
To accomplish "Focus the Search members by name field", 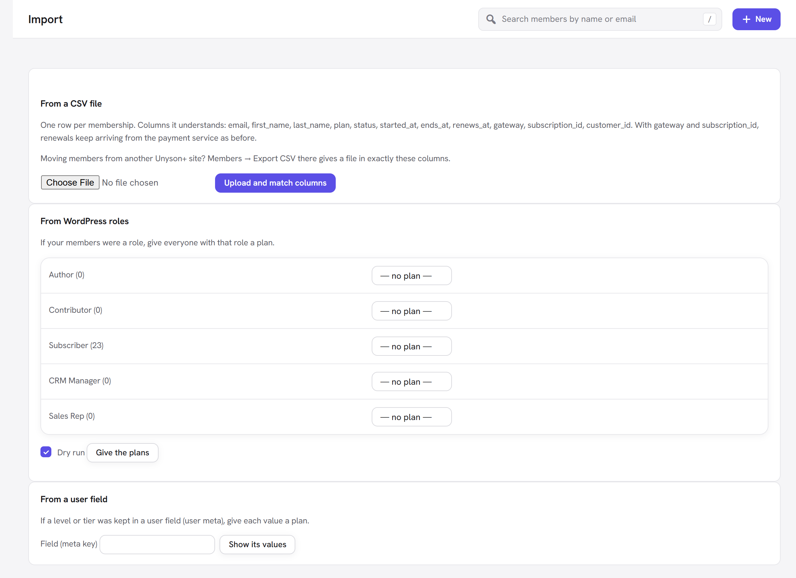I will click(x=600, y=19).
